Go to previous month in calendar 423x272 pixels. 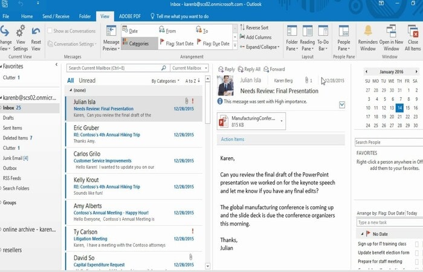(x=366, y=71)
